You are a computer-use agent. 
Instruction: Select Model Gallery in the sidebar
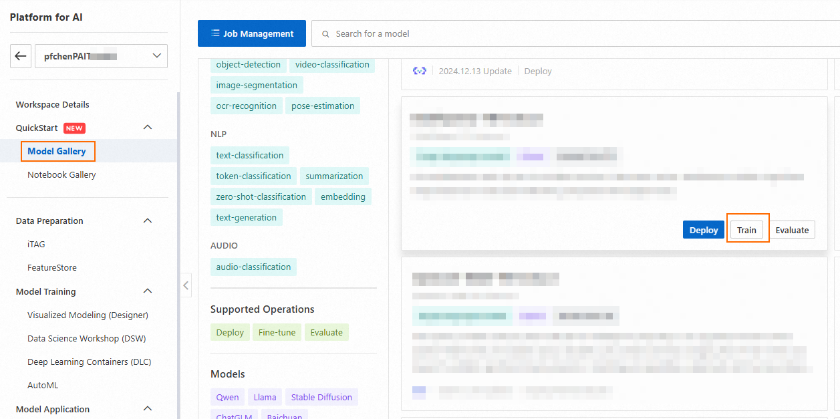click(57, 151)
